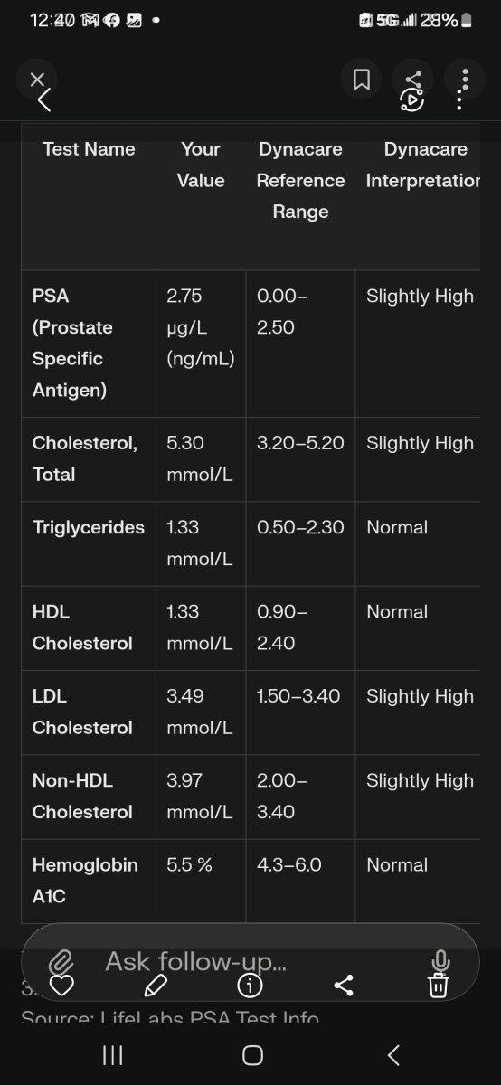Tap share icon beside the trash

click(344, 985)
